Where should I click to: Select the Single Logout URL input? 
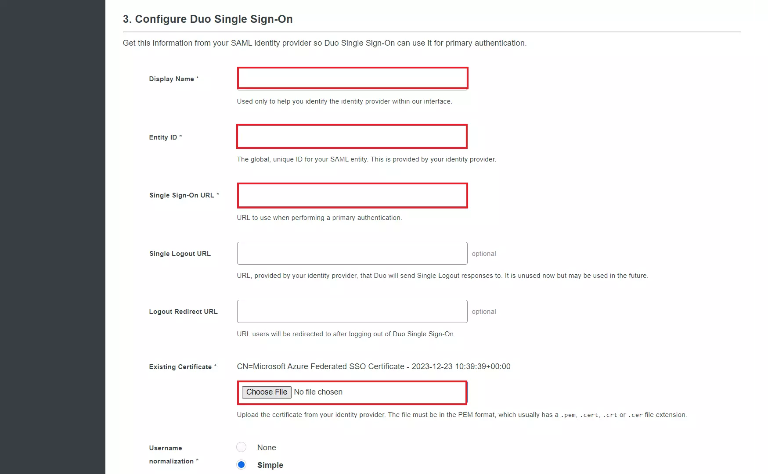[352, 253]
